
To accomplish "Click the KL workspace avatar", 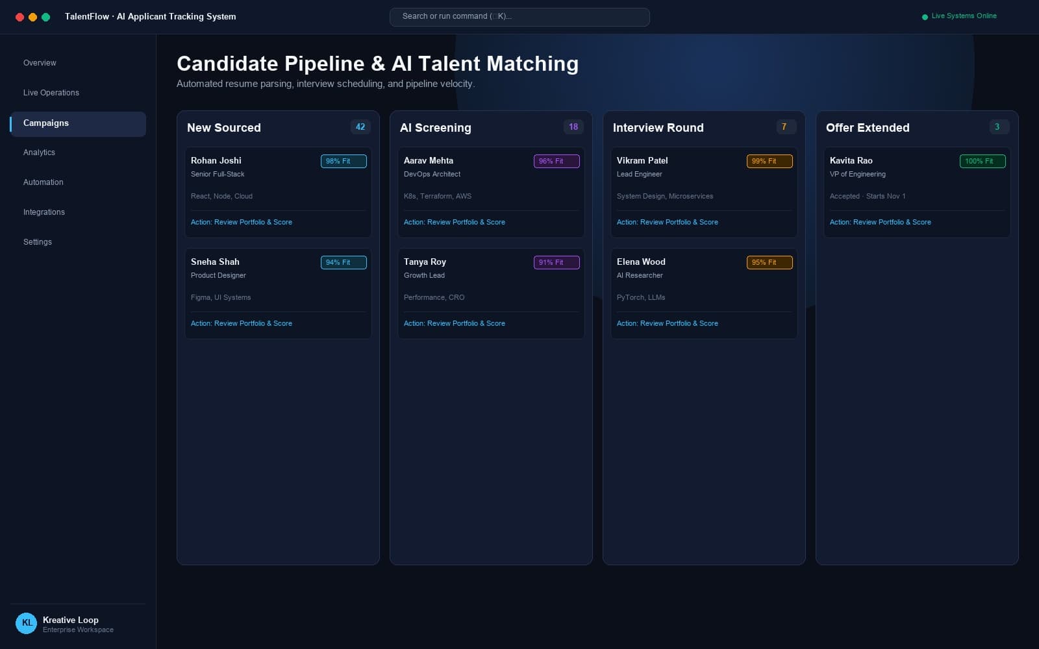I will pos(27,623).
